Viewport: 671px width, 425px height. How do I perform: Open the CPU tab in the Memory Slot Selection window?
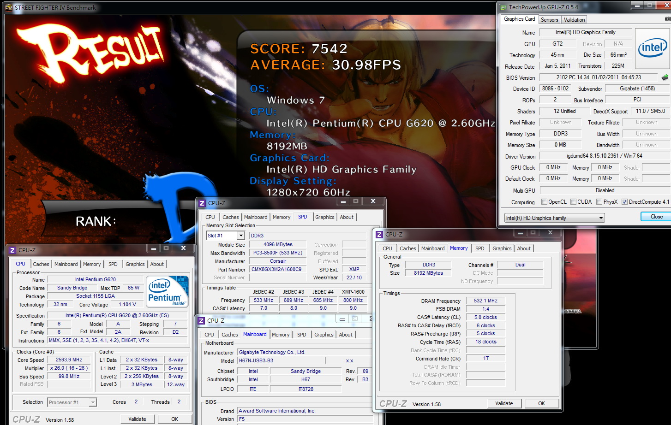210,217
